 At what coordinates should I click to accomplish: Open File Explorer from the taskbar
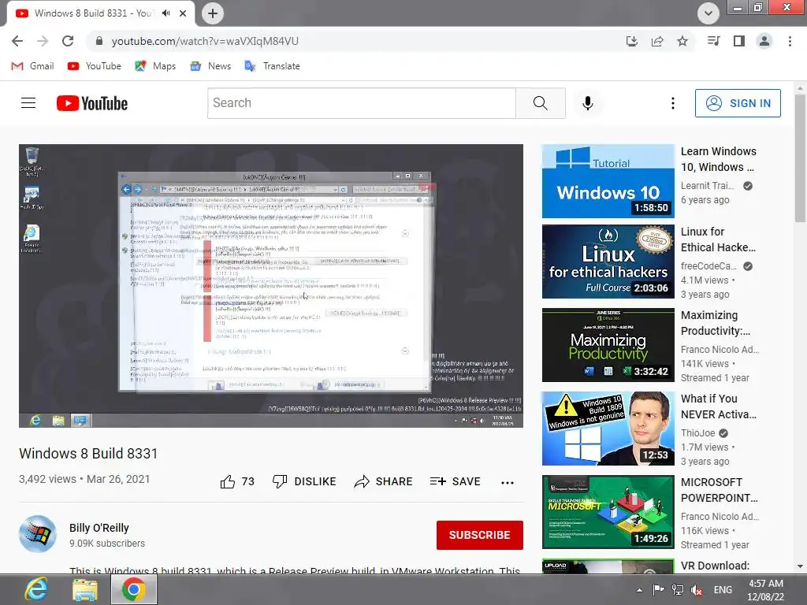[85, 589]
